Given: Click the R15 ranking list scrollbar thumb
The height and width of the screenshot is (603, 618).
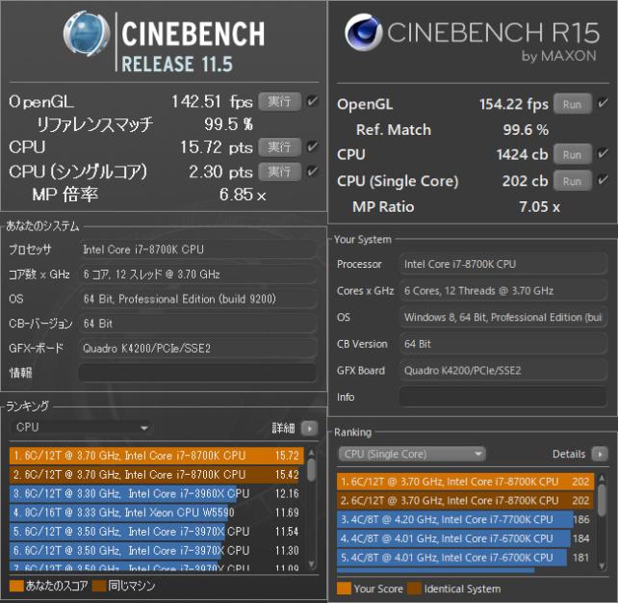Looking at the screenshot, I should point(602,500).
